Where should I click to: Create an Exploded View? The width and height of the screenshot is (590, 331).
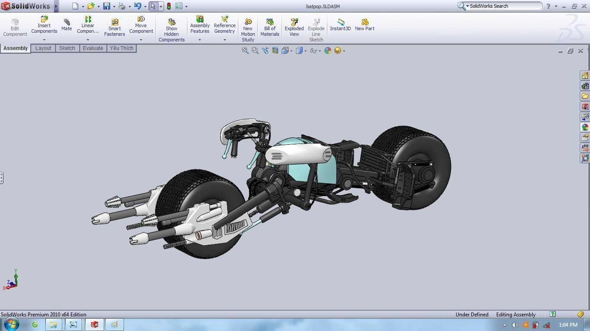point(294,28)
